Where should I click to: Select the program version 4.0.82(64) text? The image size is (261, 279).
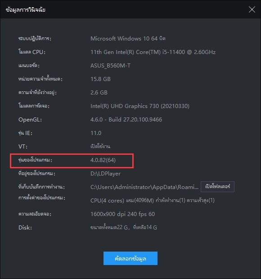(103, 160)
